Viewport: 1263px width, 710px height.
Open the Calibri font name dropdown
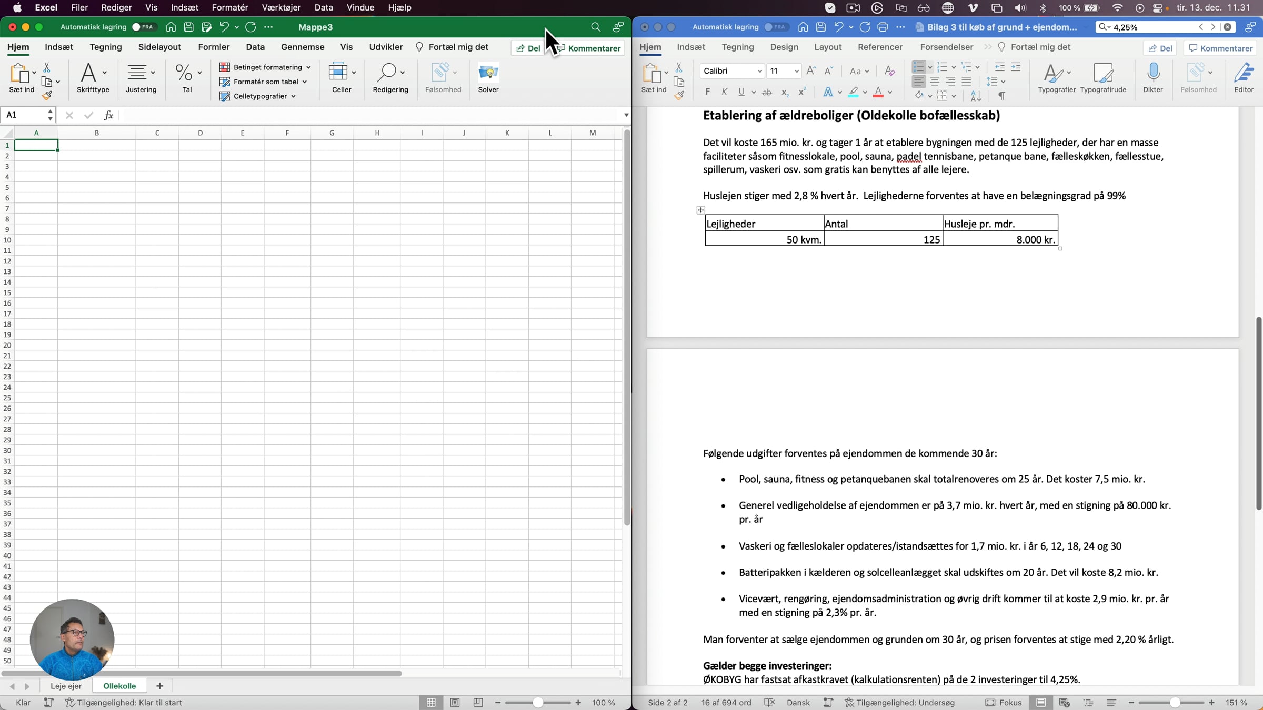(x=759, y=71)
